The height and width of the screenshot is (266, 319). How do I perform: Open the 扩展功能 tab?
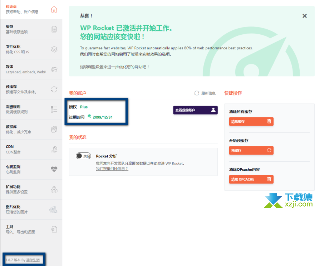click(31, 189)
